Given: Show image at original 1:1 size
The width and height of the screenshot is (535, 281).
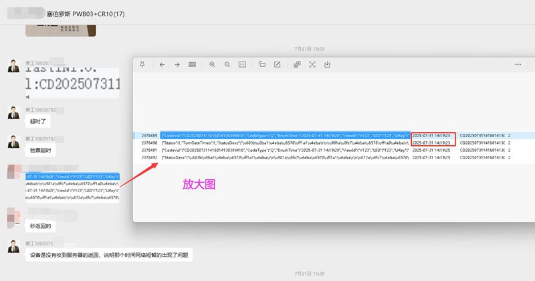Looking at the screenshot, I should (x=242, y=65).
